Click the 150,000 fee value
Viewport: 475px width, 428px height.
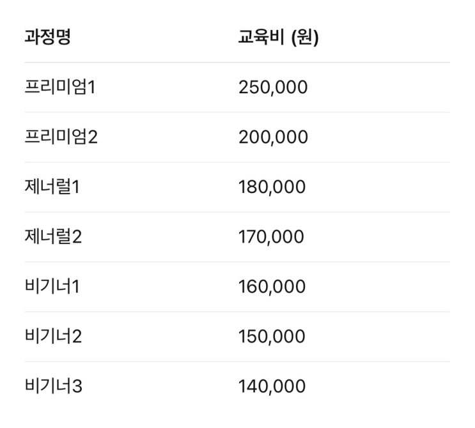point(272,337)
